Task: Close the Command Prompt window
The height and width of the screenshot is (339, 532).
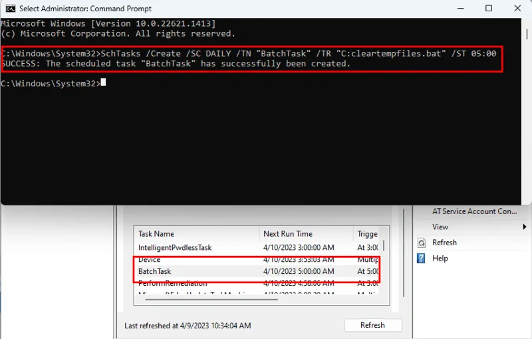Action: (517, 8)
